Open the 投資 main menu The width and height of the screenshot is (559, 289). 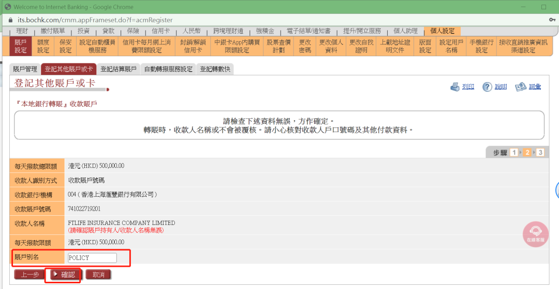click(x=83, y=31)
